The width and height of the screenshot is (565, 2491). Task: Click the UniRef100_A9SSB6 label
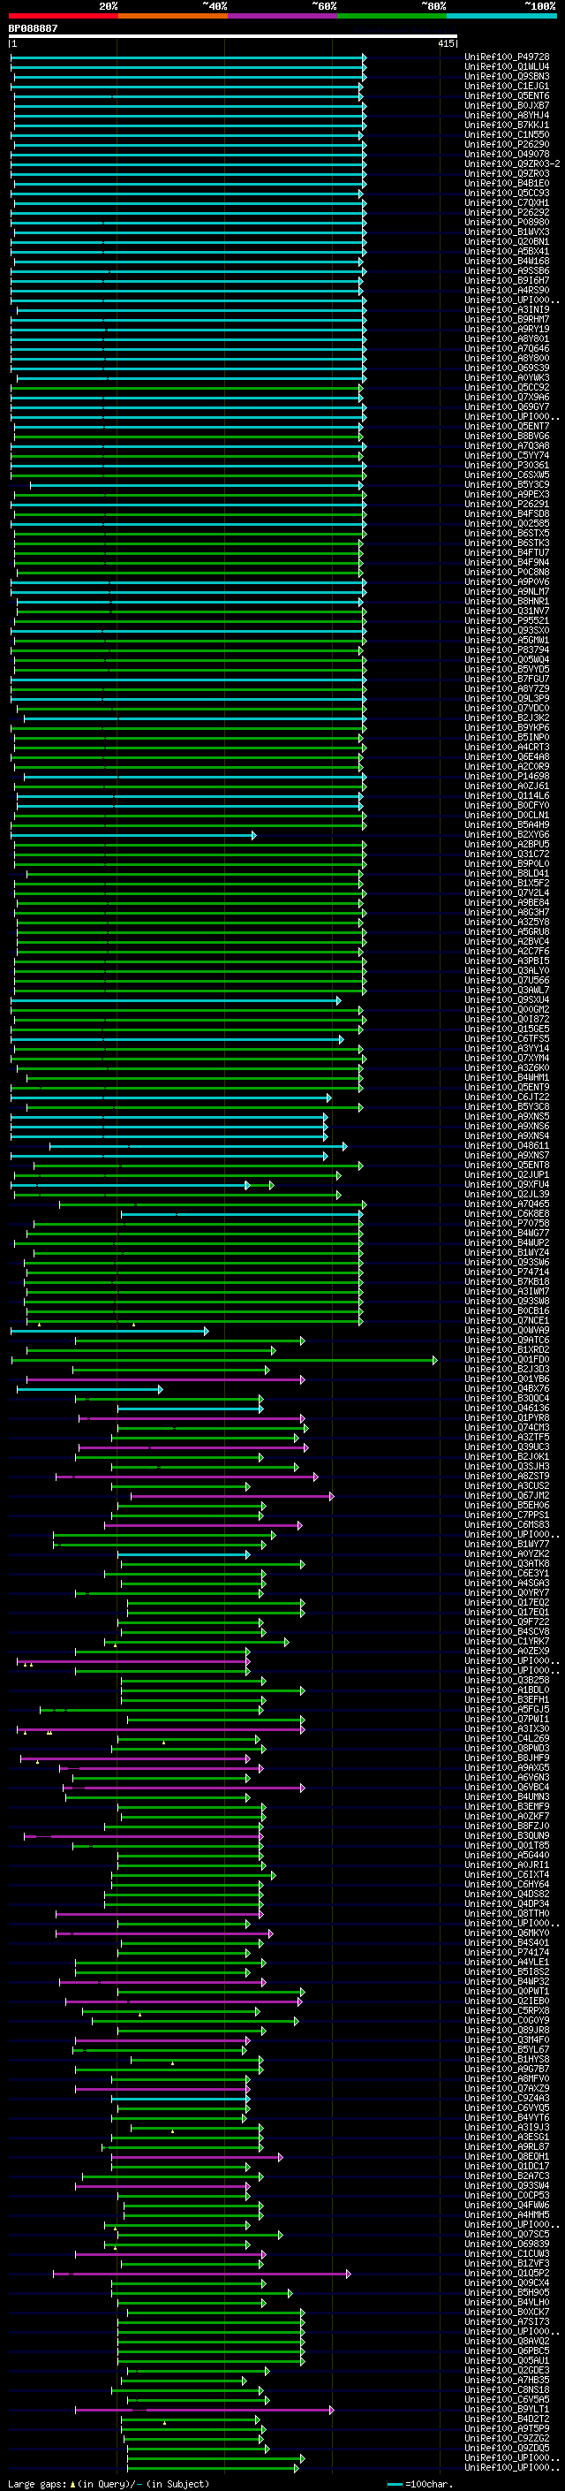tap(507, 270)
